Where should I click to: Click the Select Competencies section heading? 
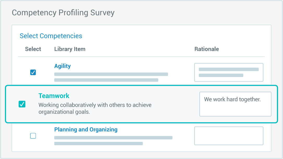(x=51, y=36)
